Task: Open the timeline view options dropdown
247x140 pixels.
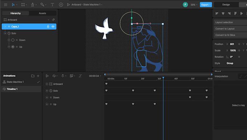Action: coord(72,76)
